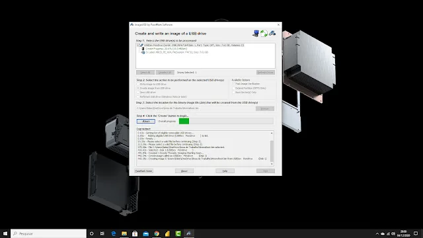This screenshot has height=238, width=423.
Task: Click the 'Overall progress' label
Action: click(167, 122)
